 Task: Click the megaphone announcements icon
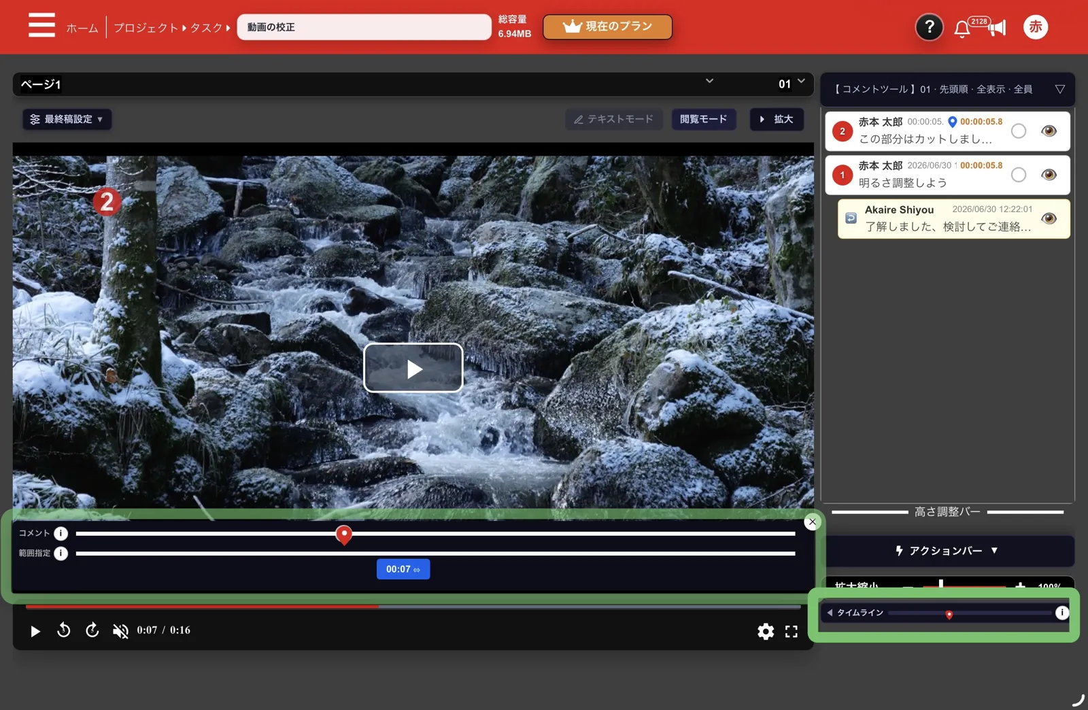(x=997, y=28)
